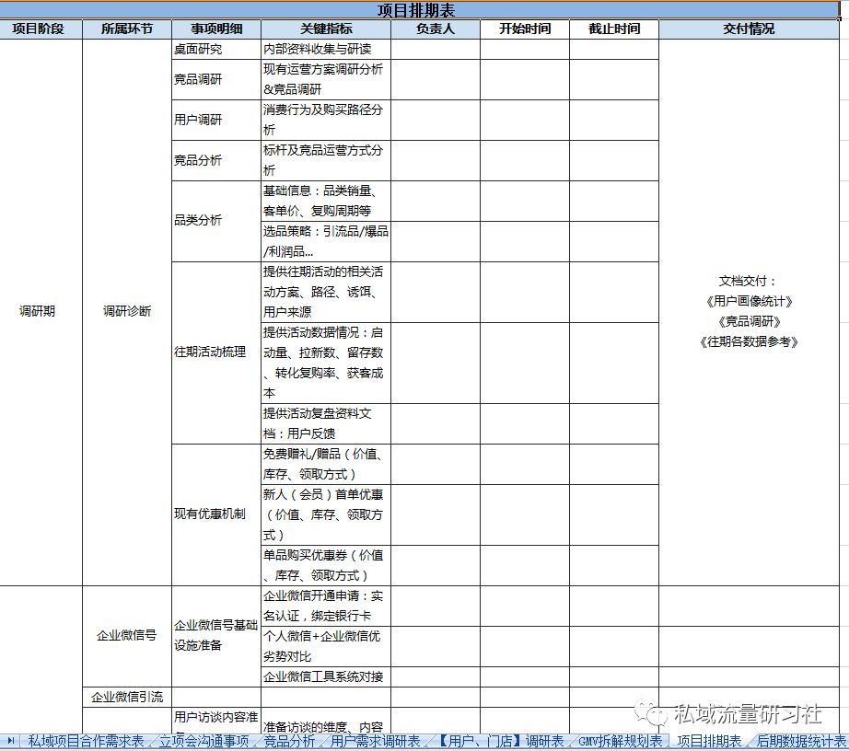Select the 开始时间 header cell

click(x=525, y=29)
